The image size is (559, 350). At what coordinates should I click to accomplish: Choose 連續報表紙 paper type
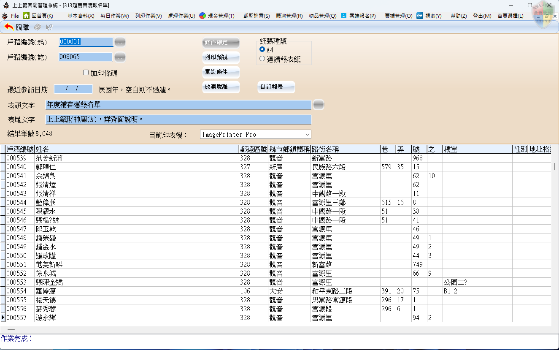tap(262, 59)
